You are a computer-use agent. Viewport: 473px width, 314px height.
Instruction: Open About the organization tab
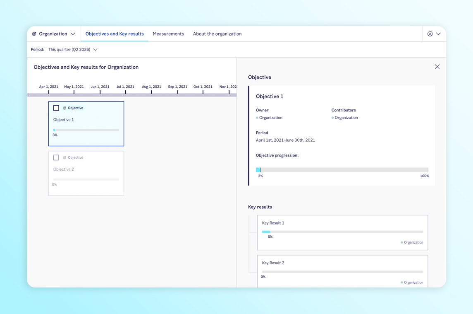pyautogui.click(x=217, y=34)
